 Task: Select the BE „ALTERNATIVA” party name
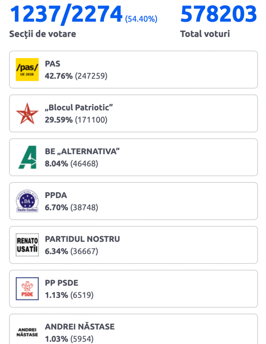82,151
